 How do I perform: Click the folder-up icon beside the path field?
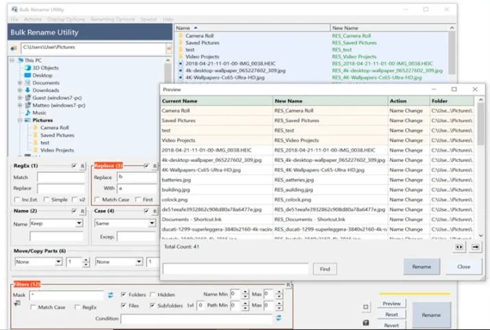[14, 48]
